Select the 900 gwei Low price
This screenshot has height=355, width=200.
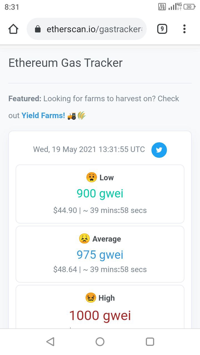100,193
